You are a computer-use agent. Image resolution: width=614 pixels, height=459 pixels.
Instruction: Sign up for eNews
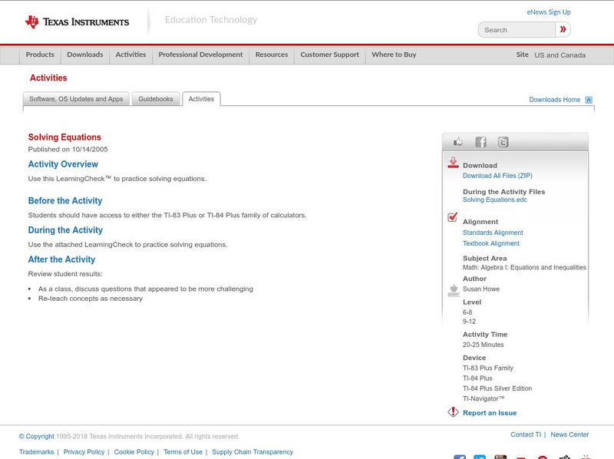coord(548,12)
